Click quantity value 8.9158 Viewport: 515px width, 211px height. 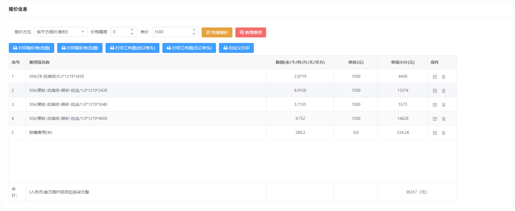(300, 90)
